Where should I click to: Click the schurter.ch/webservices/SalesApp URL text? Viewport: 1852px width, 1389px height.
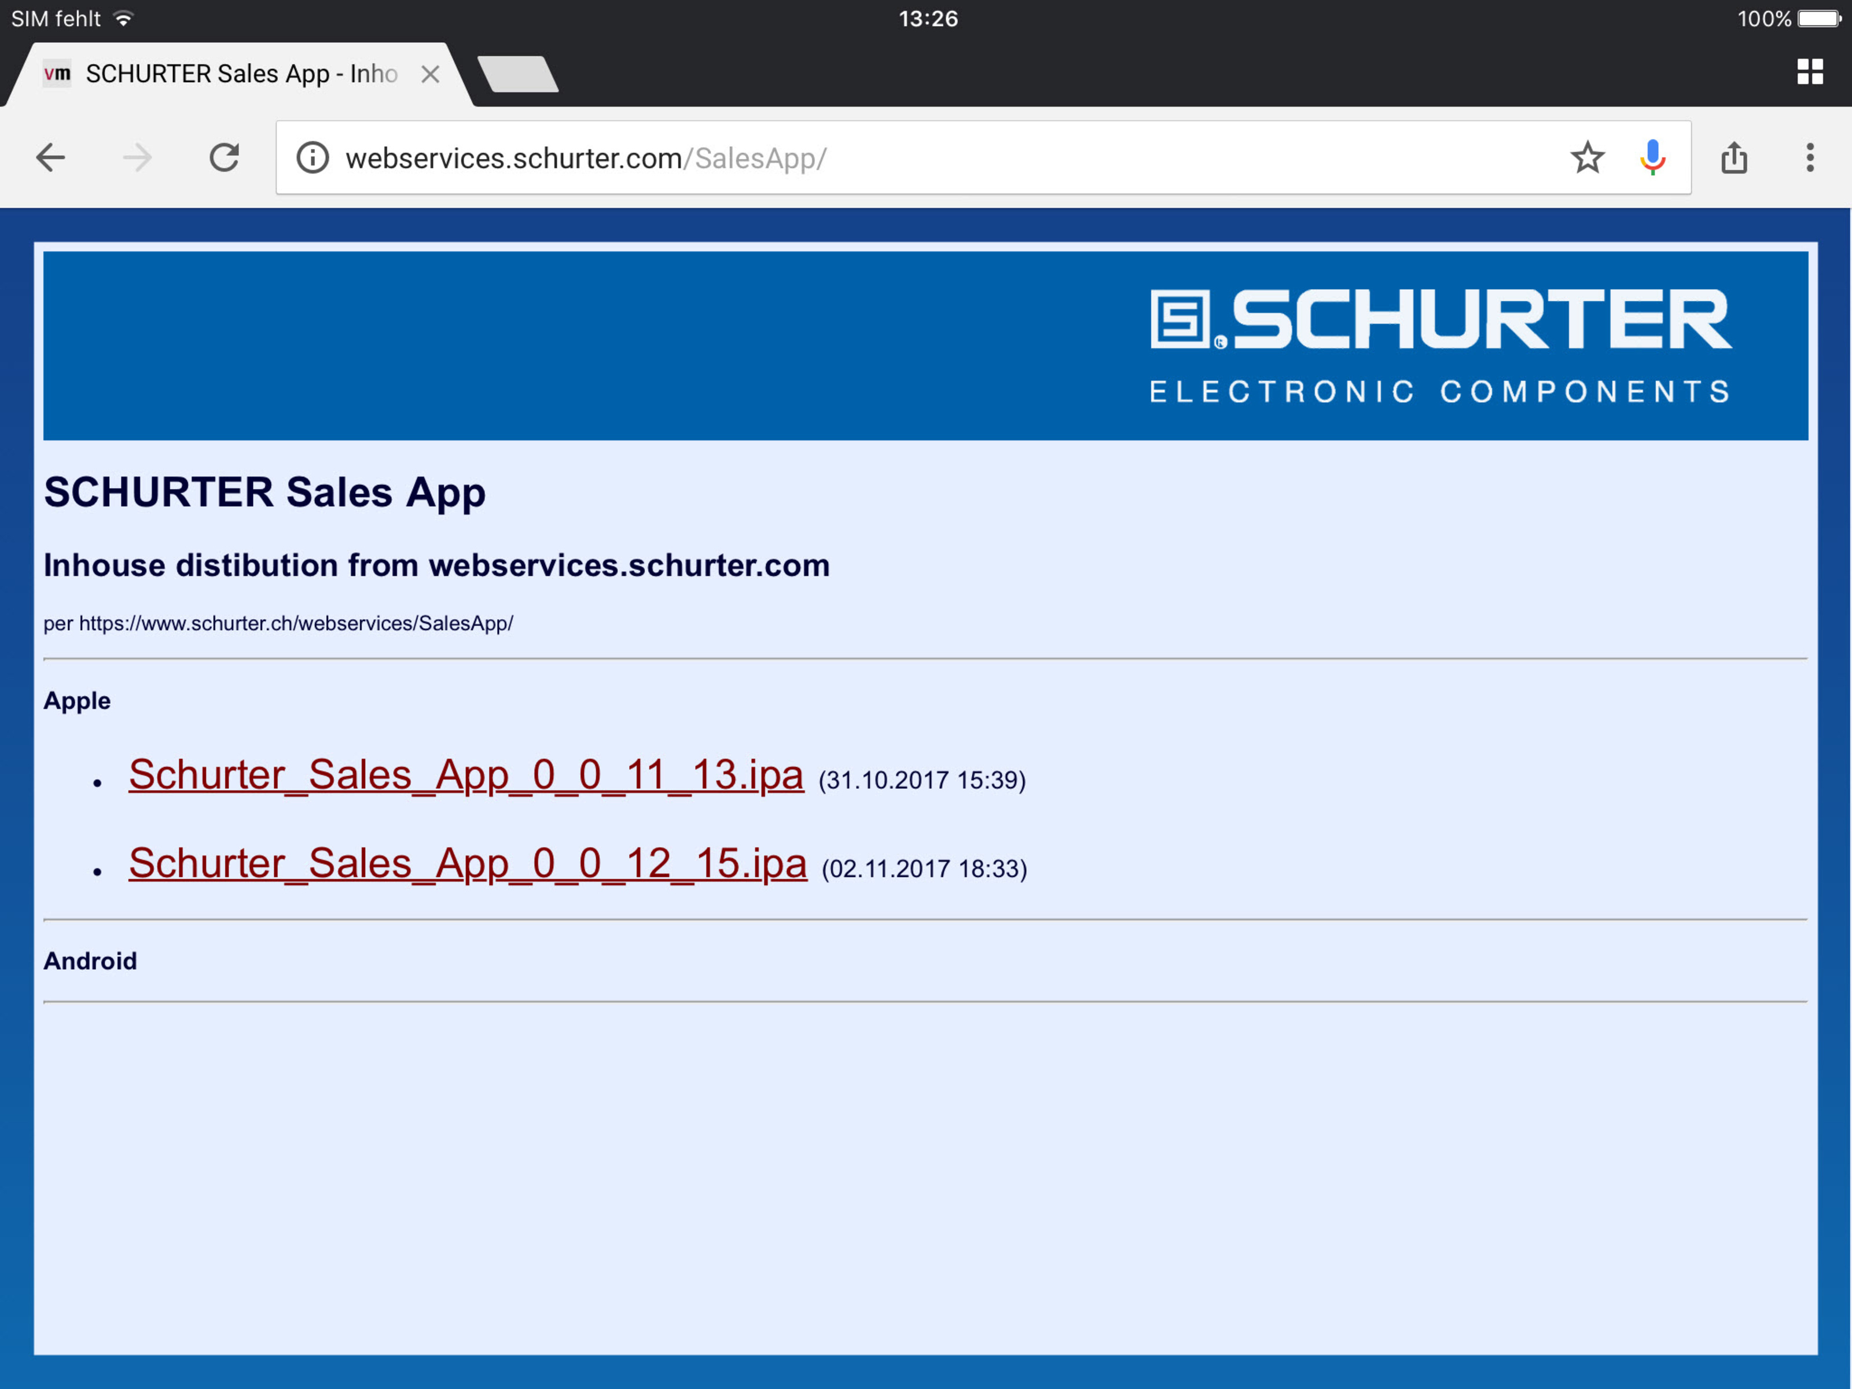(x=296, y=624)
